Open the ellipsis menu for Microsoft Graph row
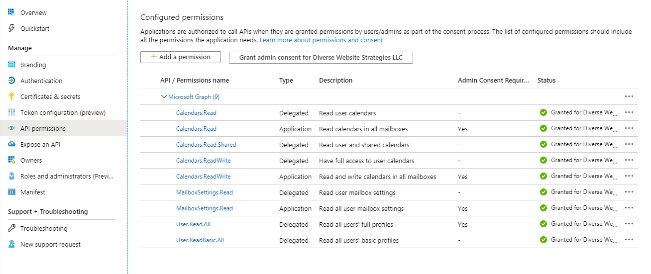 pos(629,96)
